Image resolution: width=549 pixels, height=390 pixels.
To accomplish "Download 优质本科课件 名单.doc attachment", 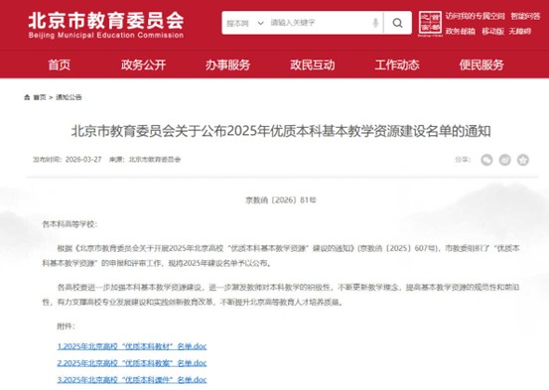I will [x=132, y=379].
